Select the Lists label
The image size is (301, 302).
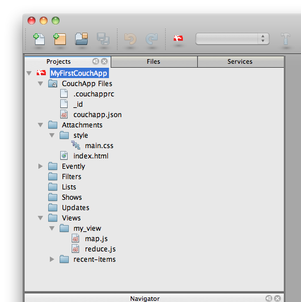(x=69, y=187)
